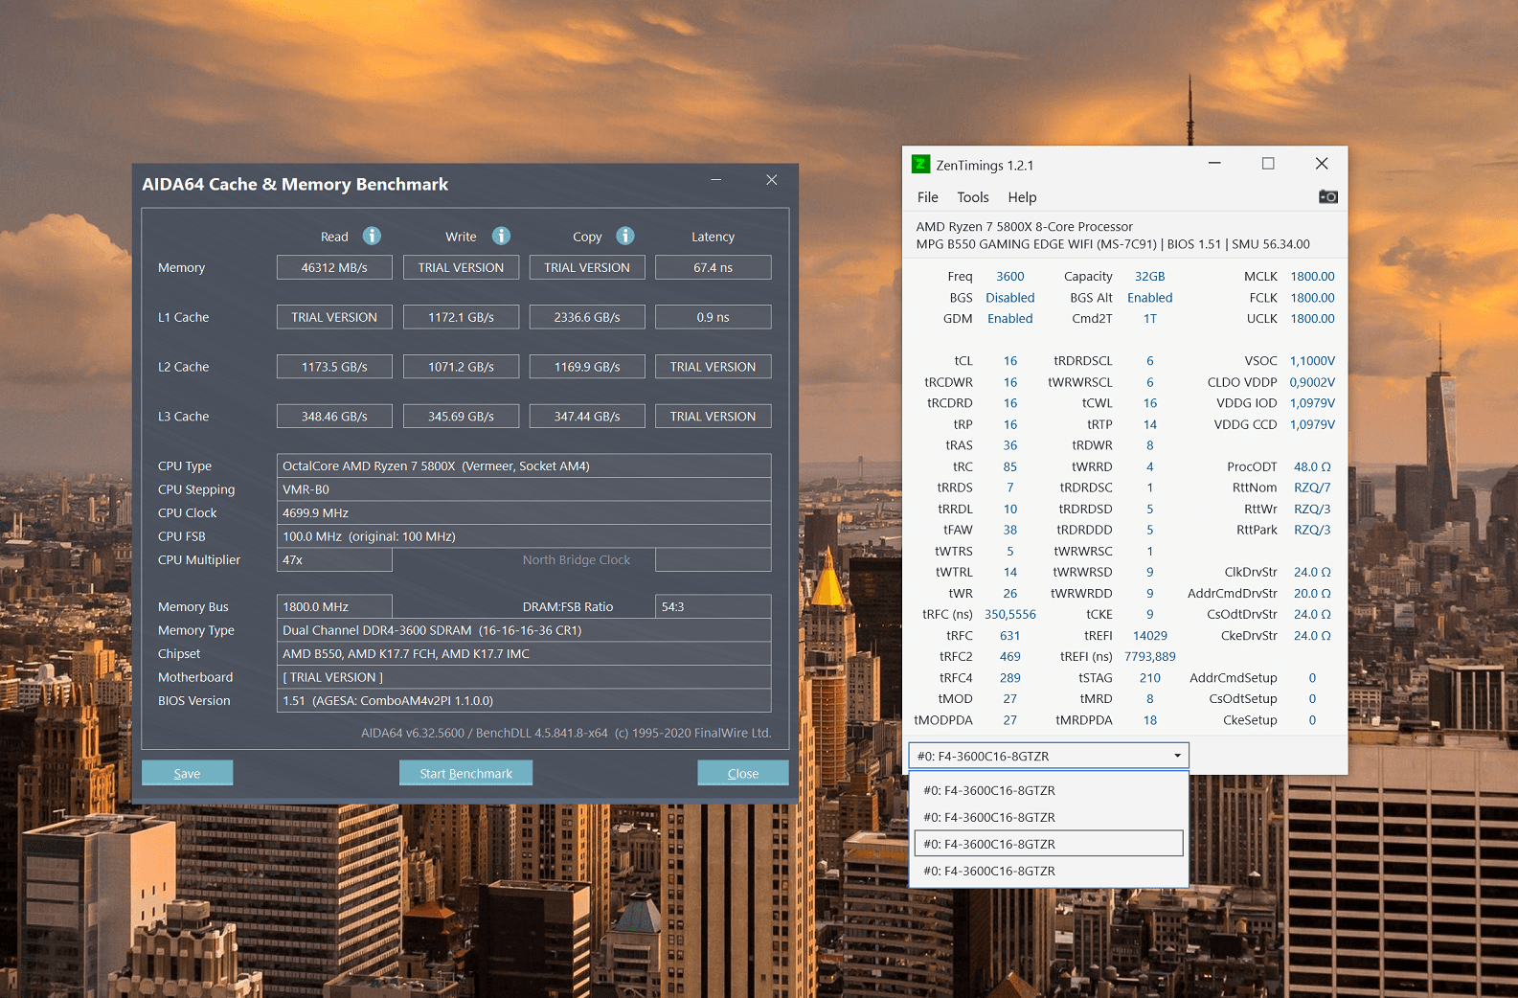Close the AIDA64 benchmark window with X
Screen dimensions: 1518x998
pyautogui.click(x=771, y=180)
